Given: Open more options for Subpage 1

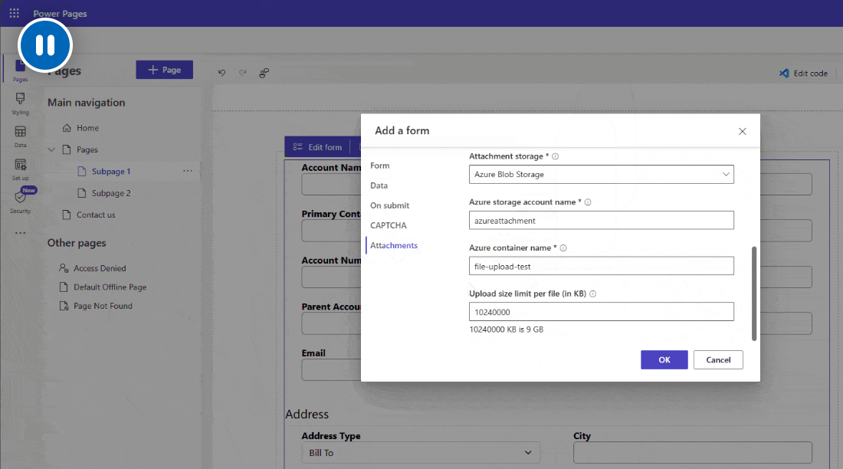Looking at the screenshot, I should pos(188,171).
